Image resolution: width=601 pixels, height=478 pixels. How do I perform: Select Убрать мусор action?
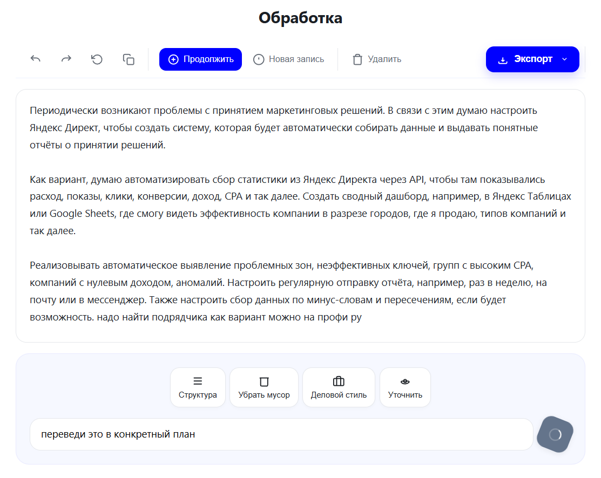pyautogui.click(x=264, y=387)
